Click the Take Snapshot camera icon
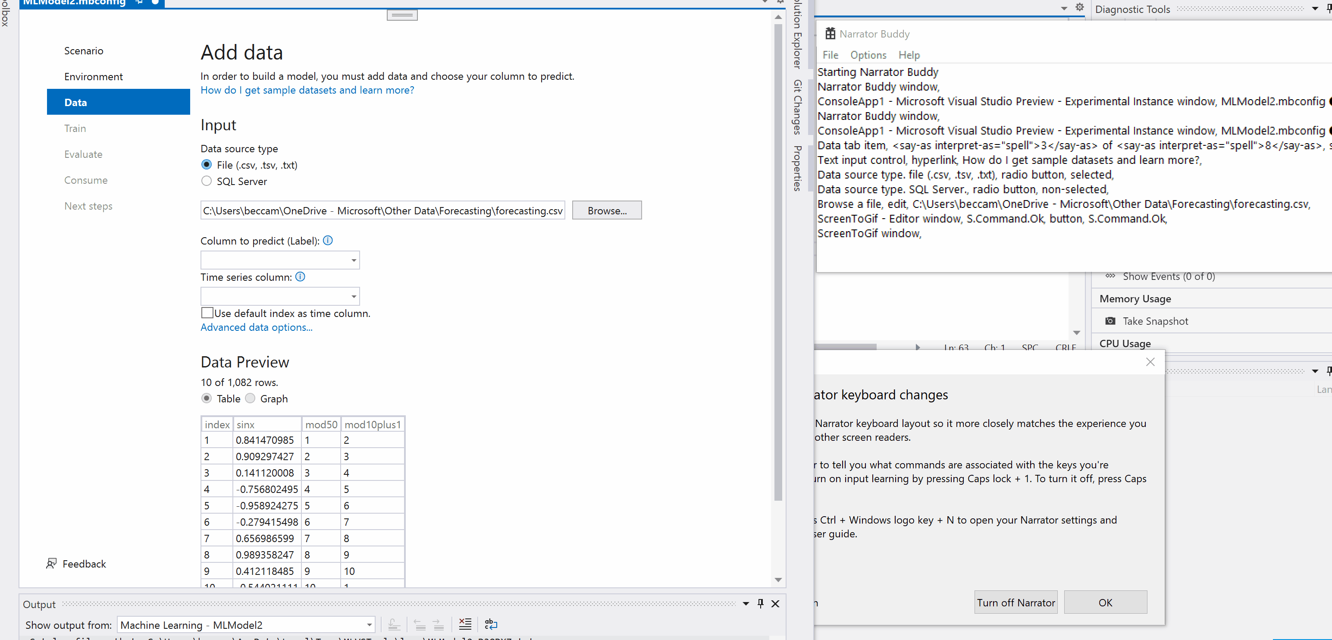1332x640 pixels. 1110,320
